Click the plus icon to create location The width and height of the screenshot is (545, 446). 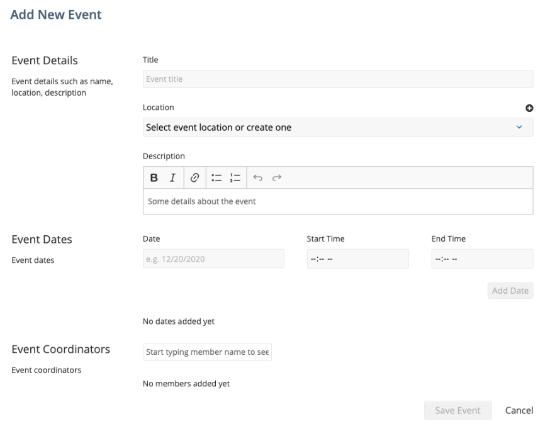pos(529,108)
